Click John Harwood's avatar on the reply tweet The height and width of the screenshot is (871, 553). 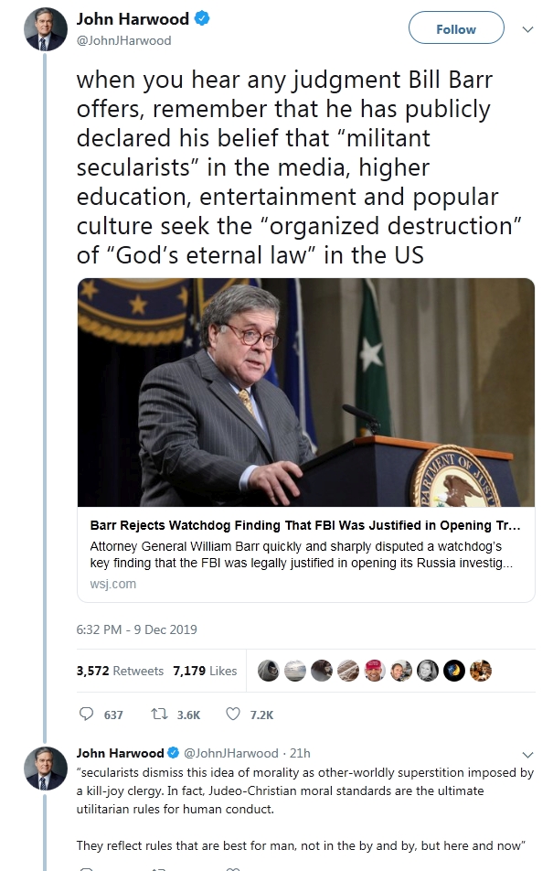pos(46,769)
